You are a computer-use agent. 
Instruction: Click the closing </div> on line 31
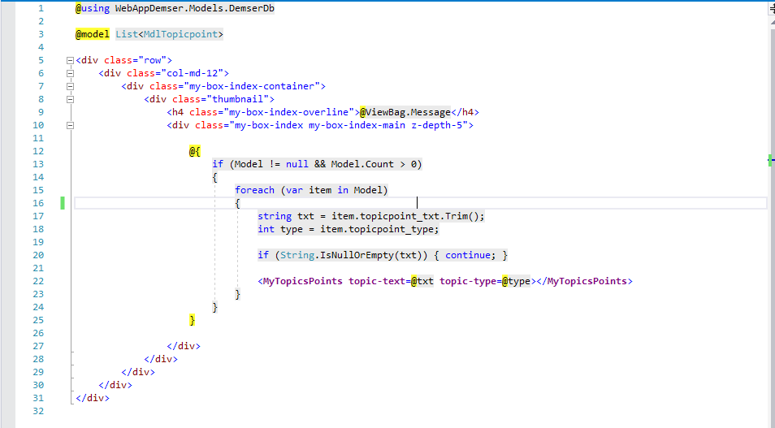pos(93,398)
